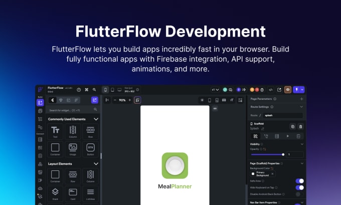Toggle the canvas keyboard display icon

coord(224,100)
